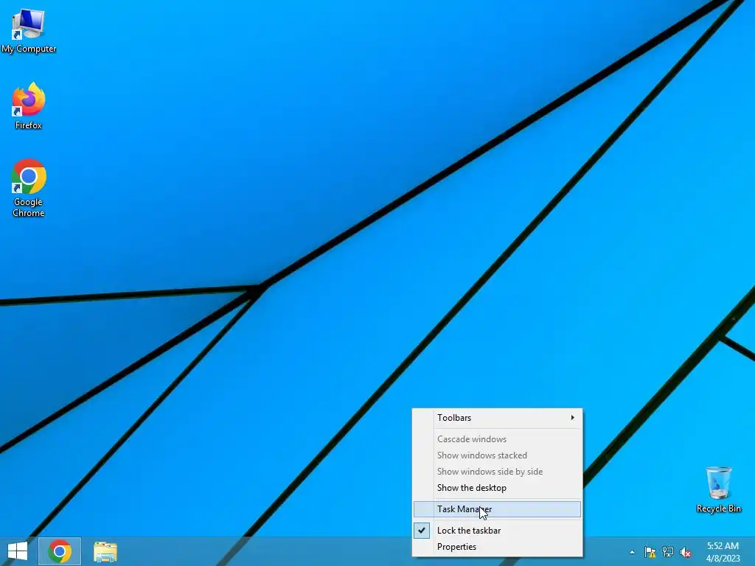Open the network status tray icon

pyautogui.click(x=668, y=552)
